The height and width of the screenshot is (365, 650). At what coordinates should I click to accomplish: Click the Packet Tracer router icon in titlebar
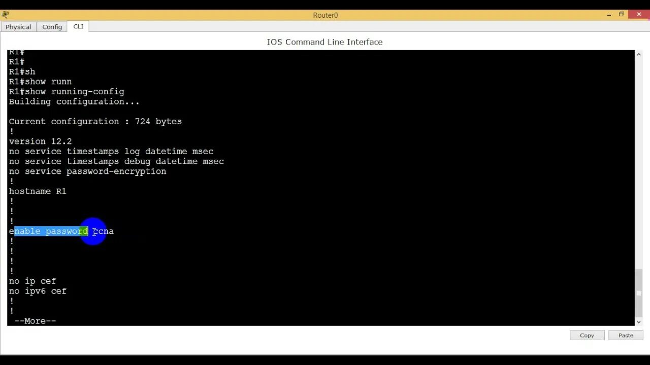tap(5, 15)
